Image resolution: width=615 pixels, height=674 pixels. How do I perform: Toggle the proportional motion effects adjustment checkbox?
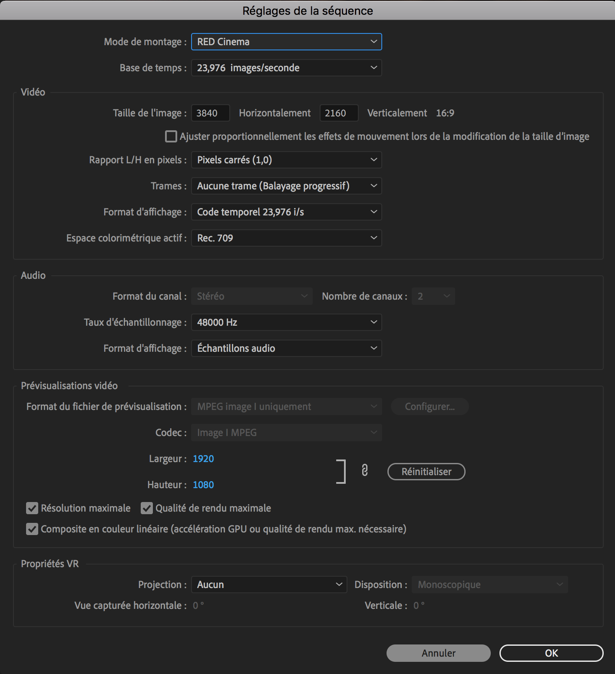(x=171, y=136)
